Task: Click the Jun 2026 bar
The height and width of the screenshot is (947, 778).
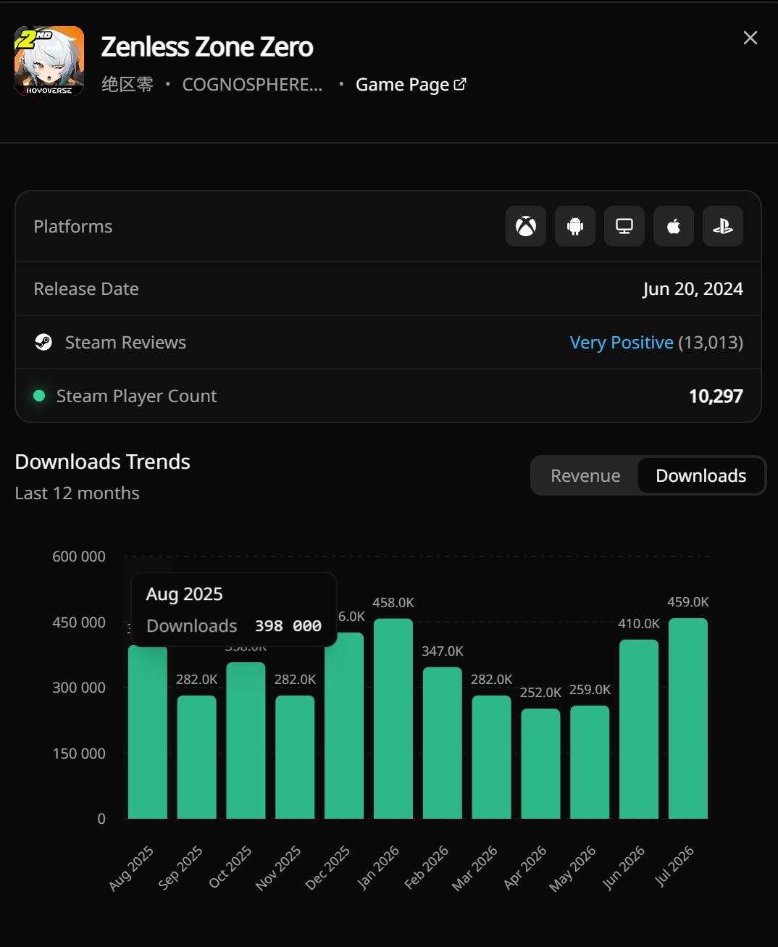Action: coord(639,729)
